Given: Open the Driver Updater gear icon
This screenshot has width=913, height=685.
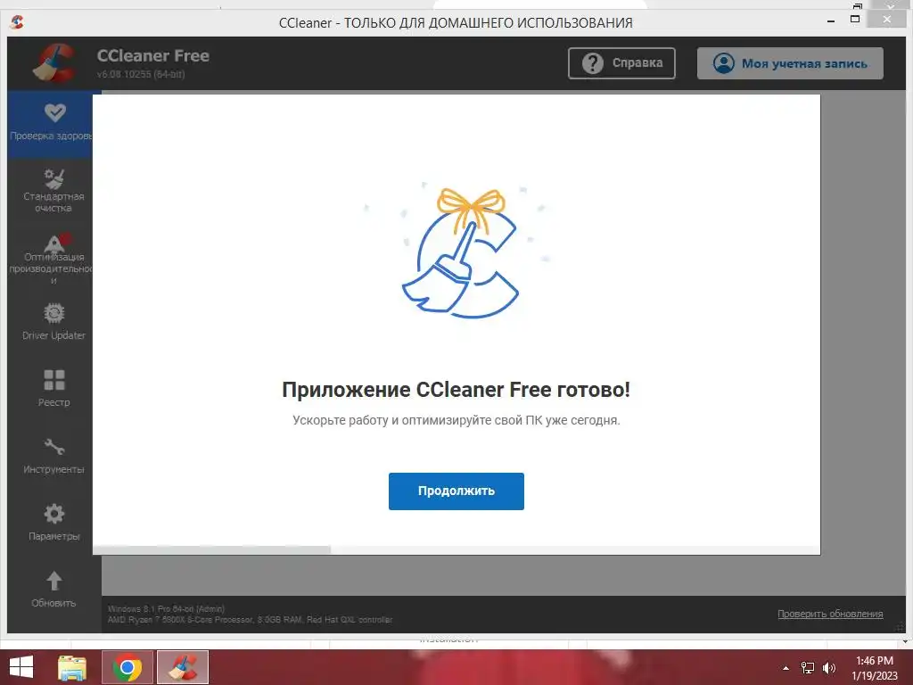Looking at the screenshot, I should [x=54, y=313].
